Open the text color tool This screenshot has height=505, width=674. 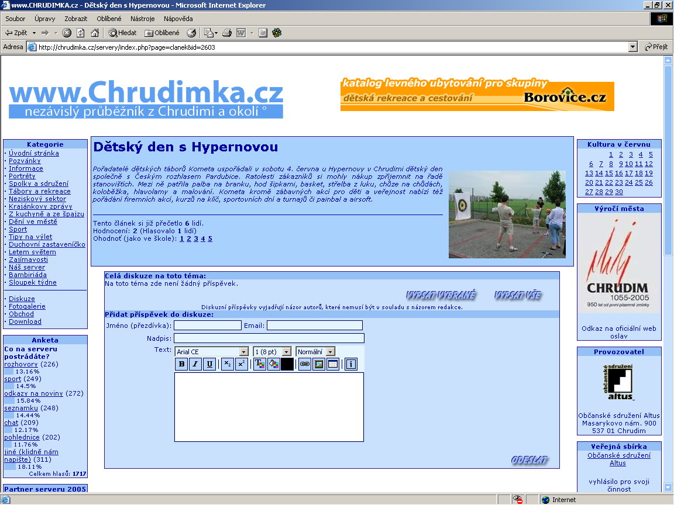[x=260, y=364]
